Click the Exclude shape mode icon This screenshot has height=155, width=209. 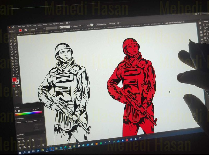click(33, 140)
